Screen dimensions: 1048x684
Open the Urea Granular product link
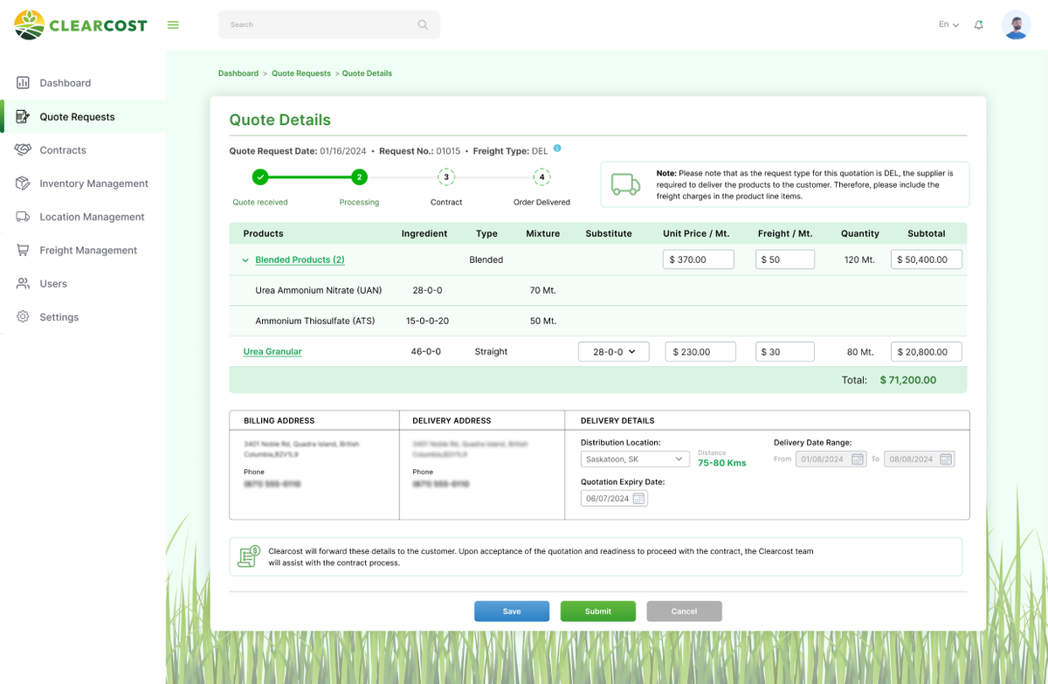click(x=272, y=352)
